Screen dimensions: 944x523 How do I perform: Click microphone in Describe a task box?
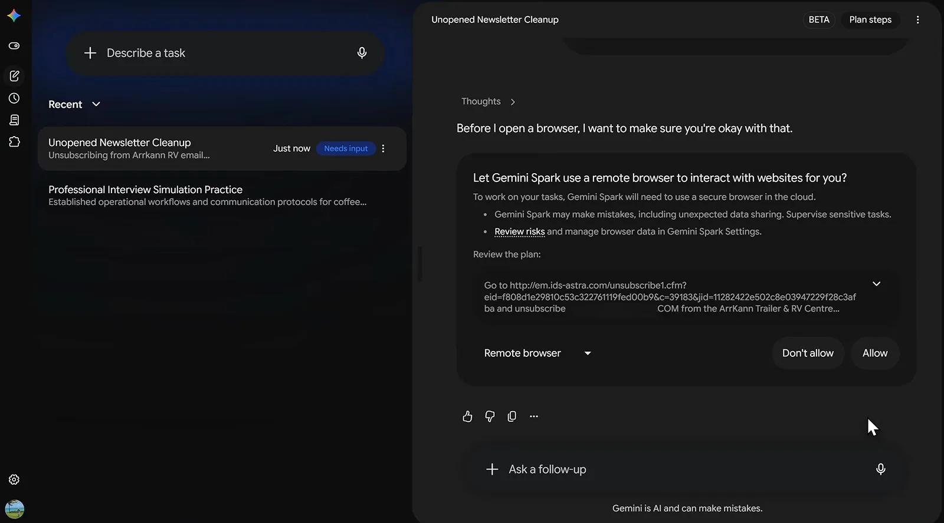pyautogui.click(x=362, y=53)
